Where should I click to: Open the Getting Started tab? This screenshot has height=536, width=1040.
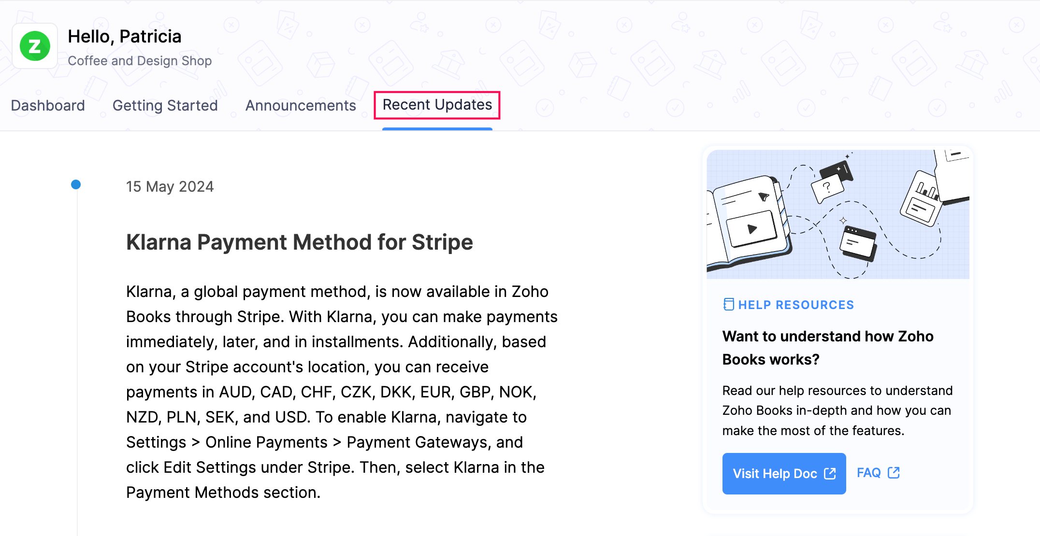click(x=165, y=105)
